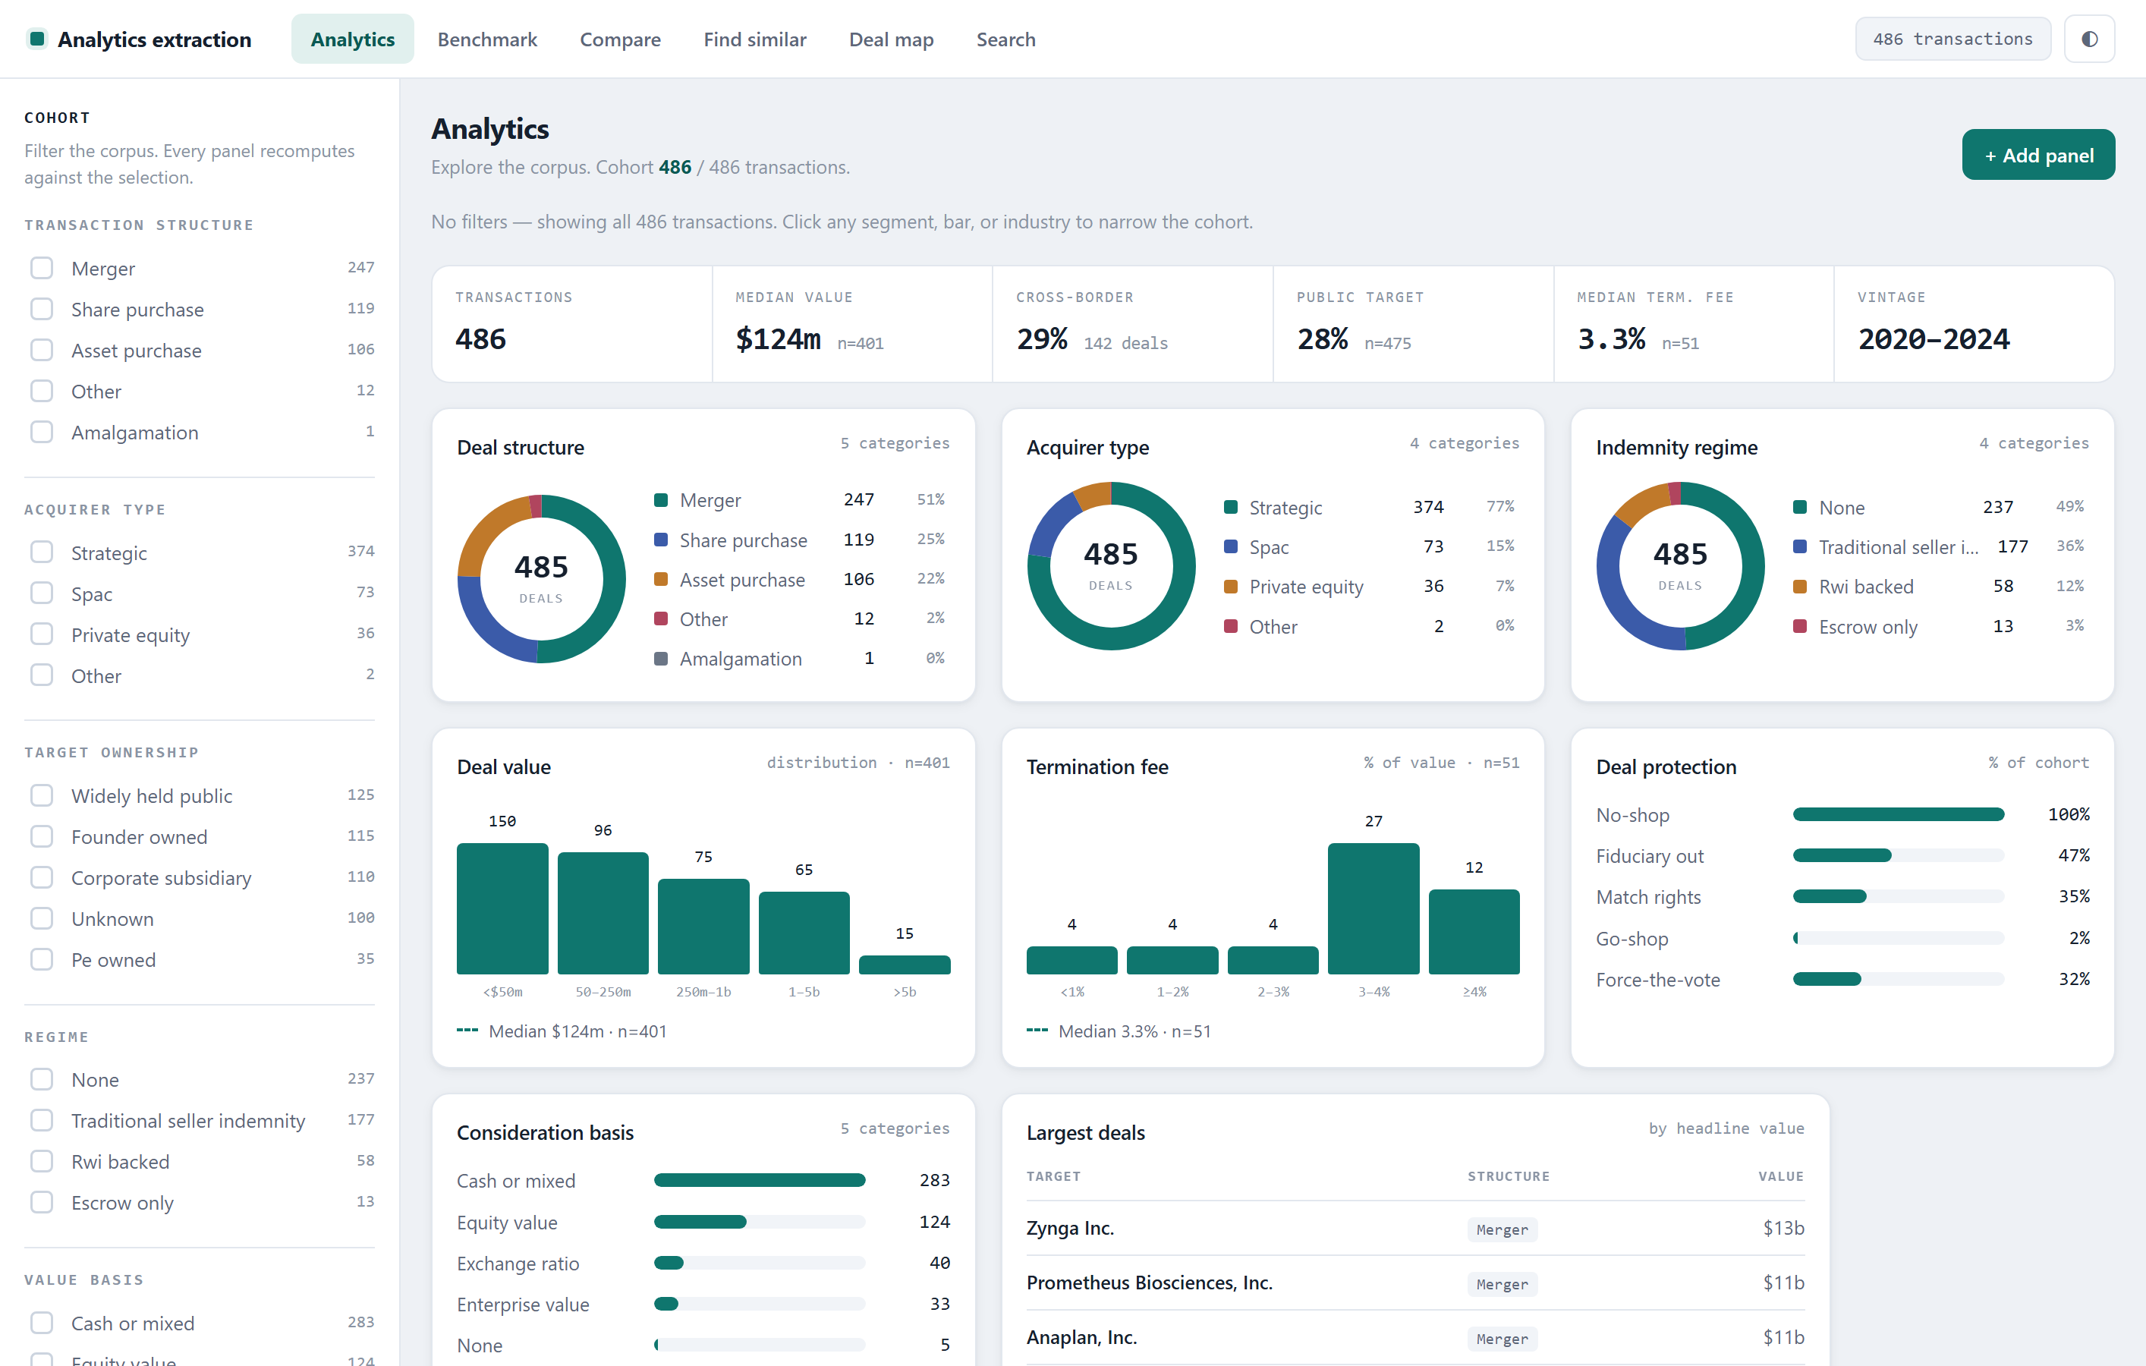Click the Deal structure donut chart
Screen dimensions: 2146x1366
[541, 578]
